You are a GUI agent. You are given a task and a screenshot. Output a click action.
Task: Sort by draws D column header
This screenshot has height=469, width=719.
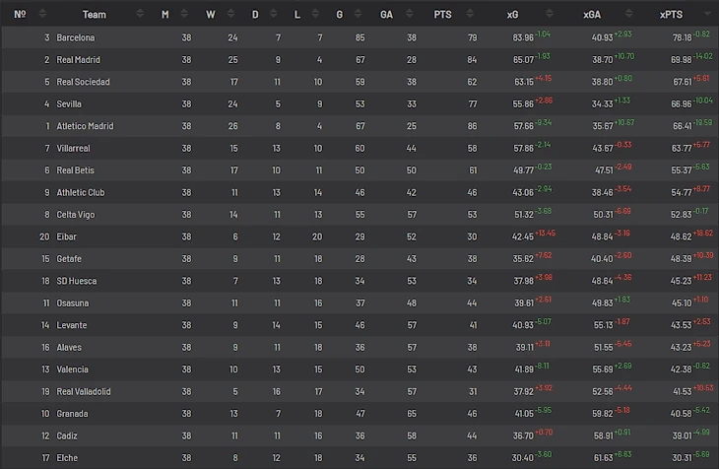coord(255,14)
